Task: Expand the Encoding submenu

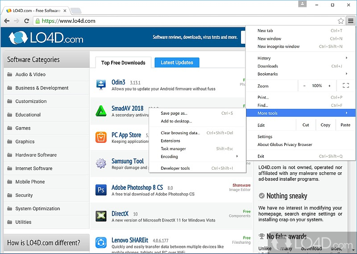Action: [x=197, y=157]
